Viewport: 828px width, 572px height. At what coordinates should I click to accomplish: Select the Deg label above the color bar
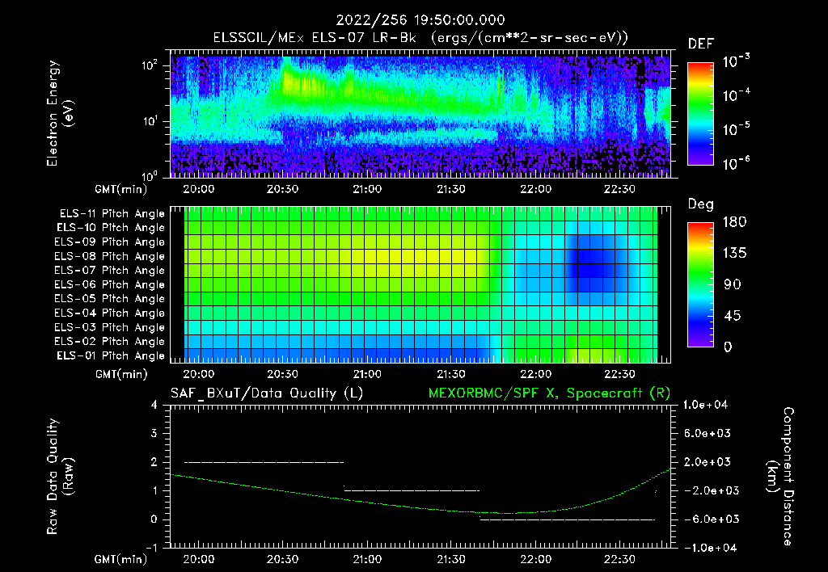click(701, 204)
